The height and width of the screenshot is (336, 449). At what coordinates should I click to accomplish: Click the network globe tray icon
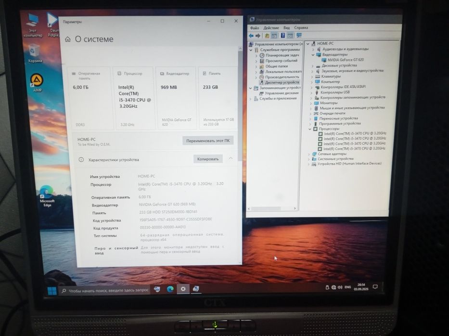[x=334, y=288]
